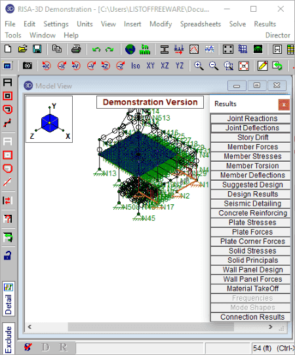Open global parameters globe icon
Viewport: 295px width, 355px height.
[130, 49]
